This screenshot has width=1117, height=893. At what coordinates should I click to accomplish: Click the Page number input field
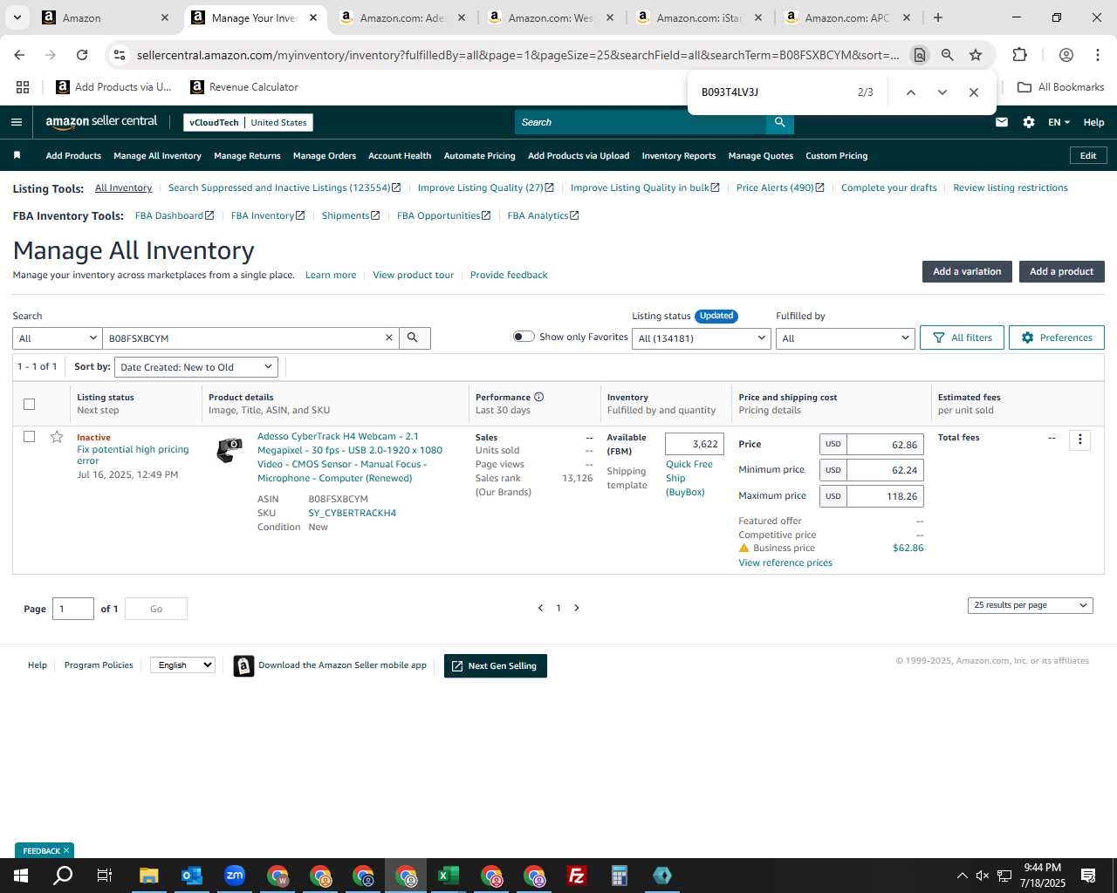[73, 609]
